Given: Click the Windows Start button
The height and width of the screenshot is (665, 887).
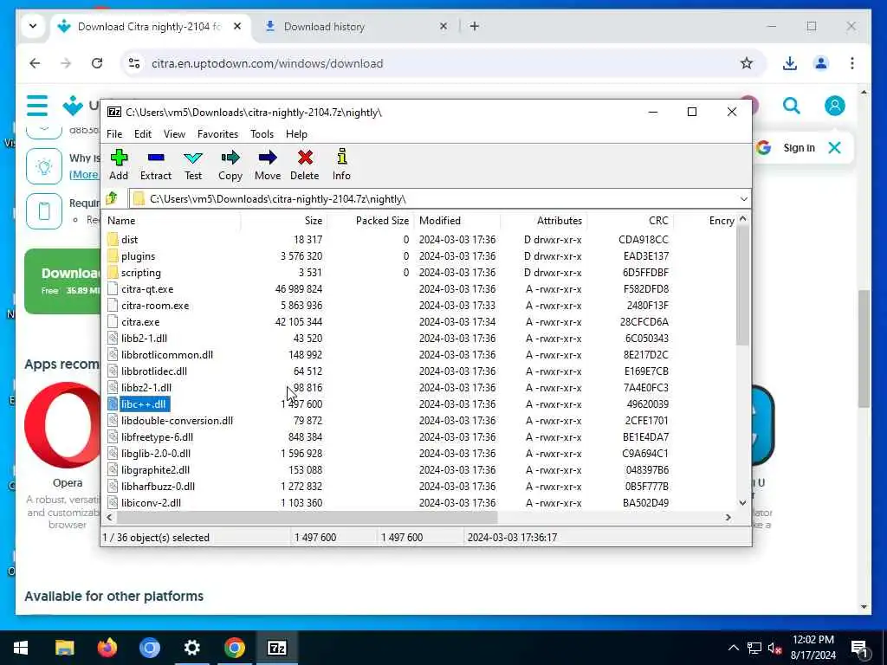Looking at the screenshot, I should pyautogui.click(x=21, y=648).
